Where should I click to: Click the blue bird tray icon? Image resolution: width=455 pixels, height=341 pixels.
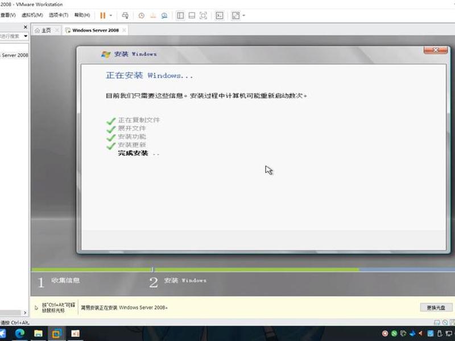point(412,334)
